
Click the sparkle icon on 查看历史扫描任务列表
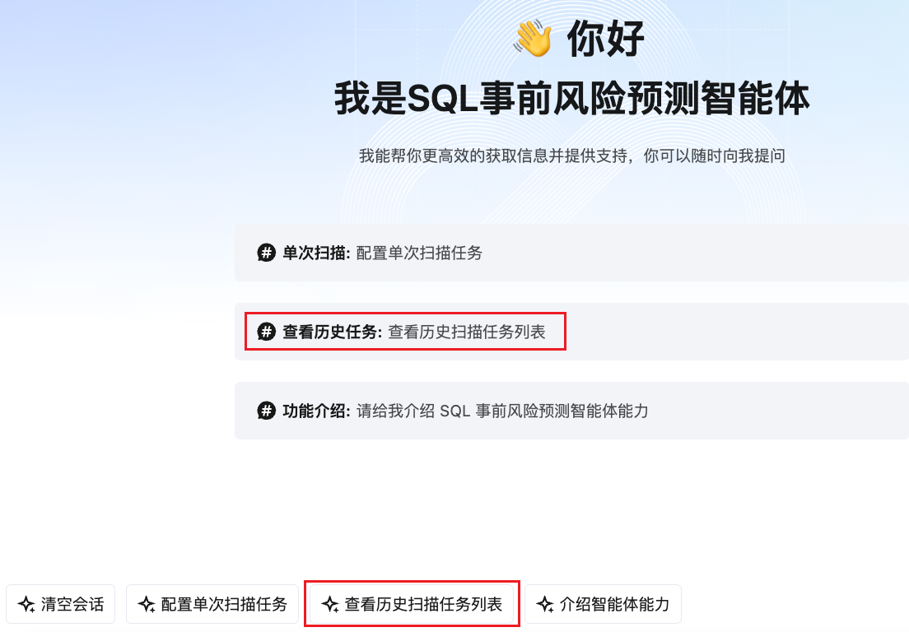pyautogui.click(x=330, y=604)
